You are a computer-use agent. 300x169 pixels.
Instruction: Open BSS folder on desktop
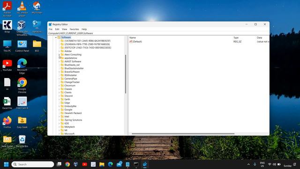37,46
